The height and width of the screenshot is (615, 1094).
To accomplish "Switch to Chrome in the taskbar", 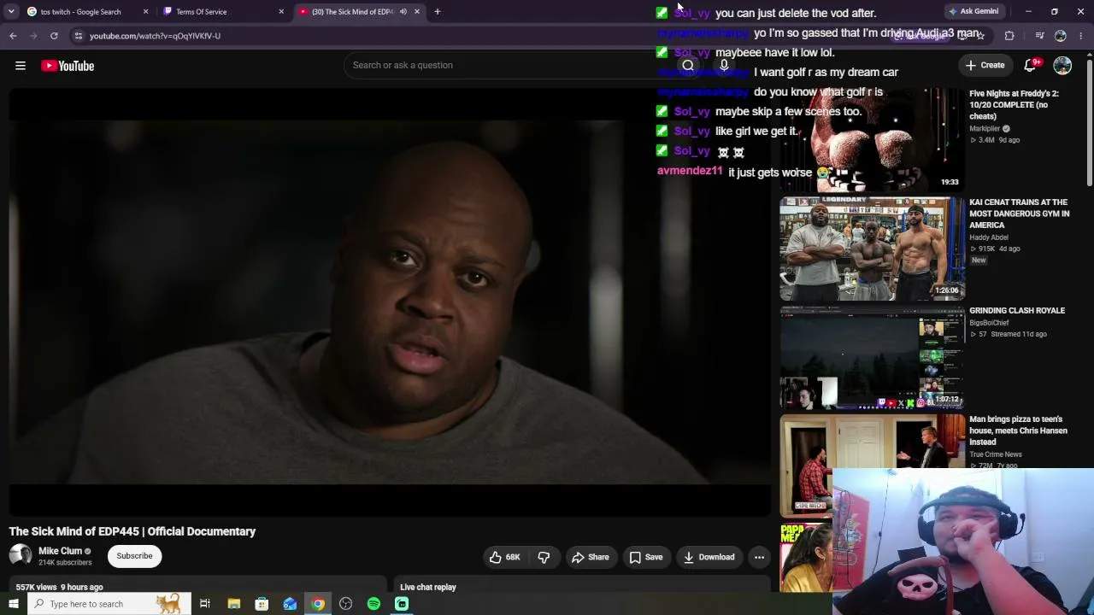I will [318, 604].
